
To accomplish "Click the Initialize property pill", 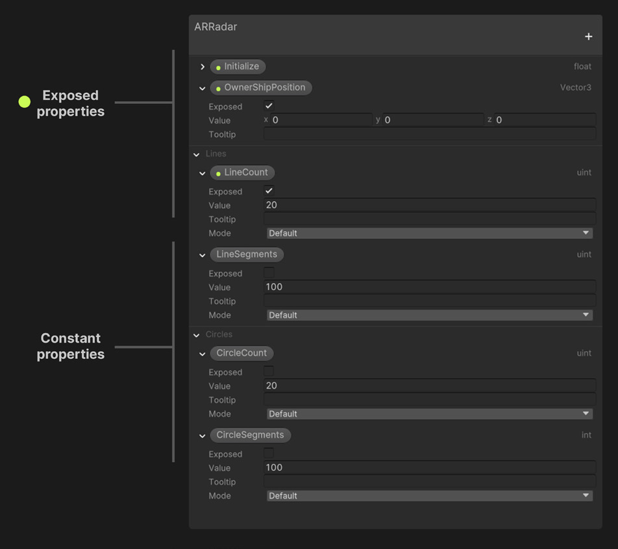I will click(238, 66).
